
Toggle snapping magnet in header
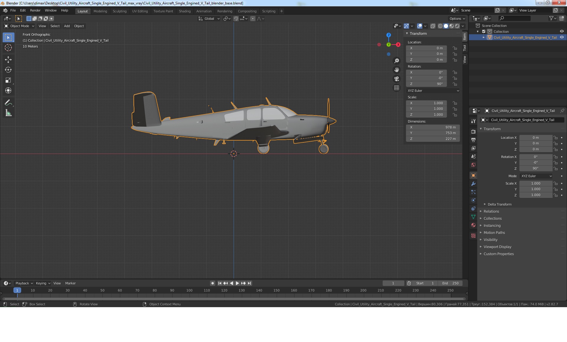(236, 19)
